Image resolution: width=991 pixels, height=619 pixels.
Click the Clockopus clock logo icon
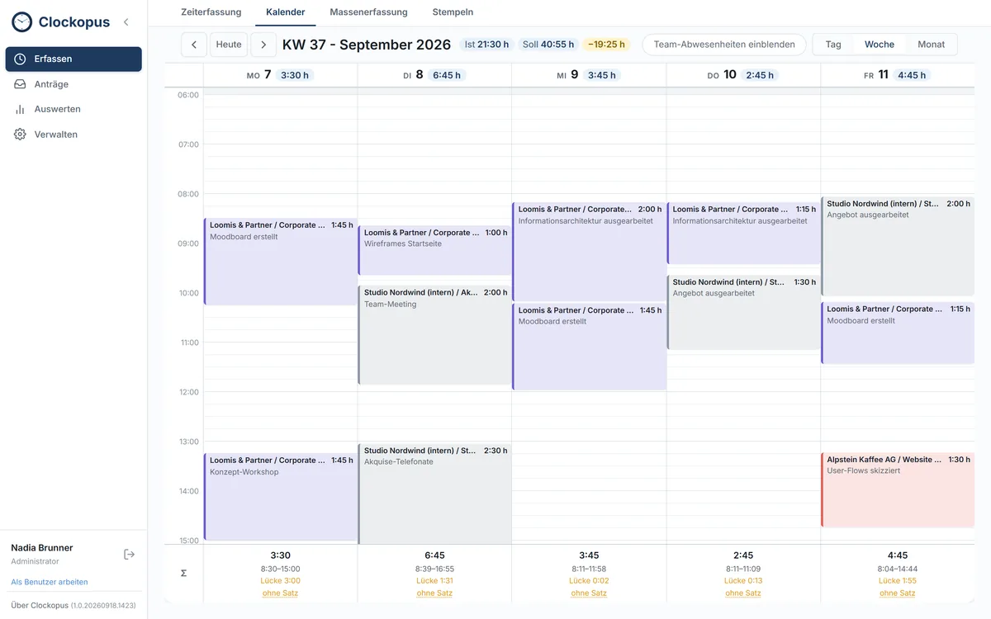pyautogui.click(x=21, y=22)
